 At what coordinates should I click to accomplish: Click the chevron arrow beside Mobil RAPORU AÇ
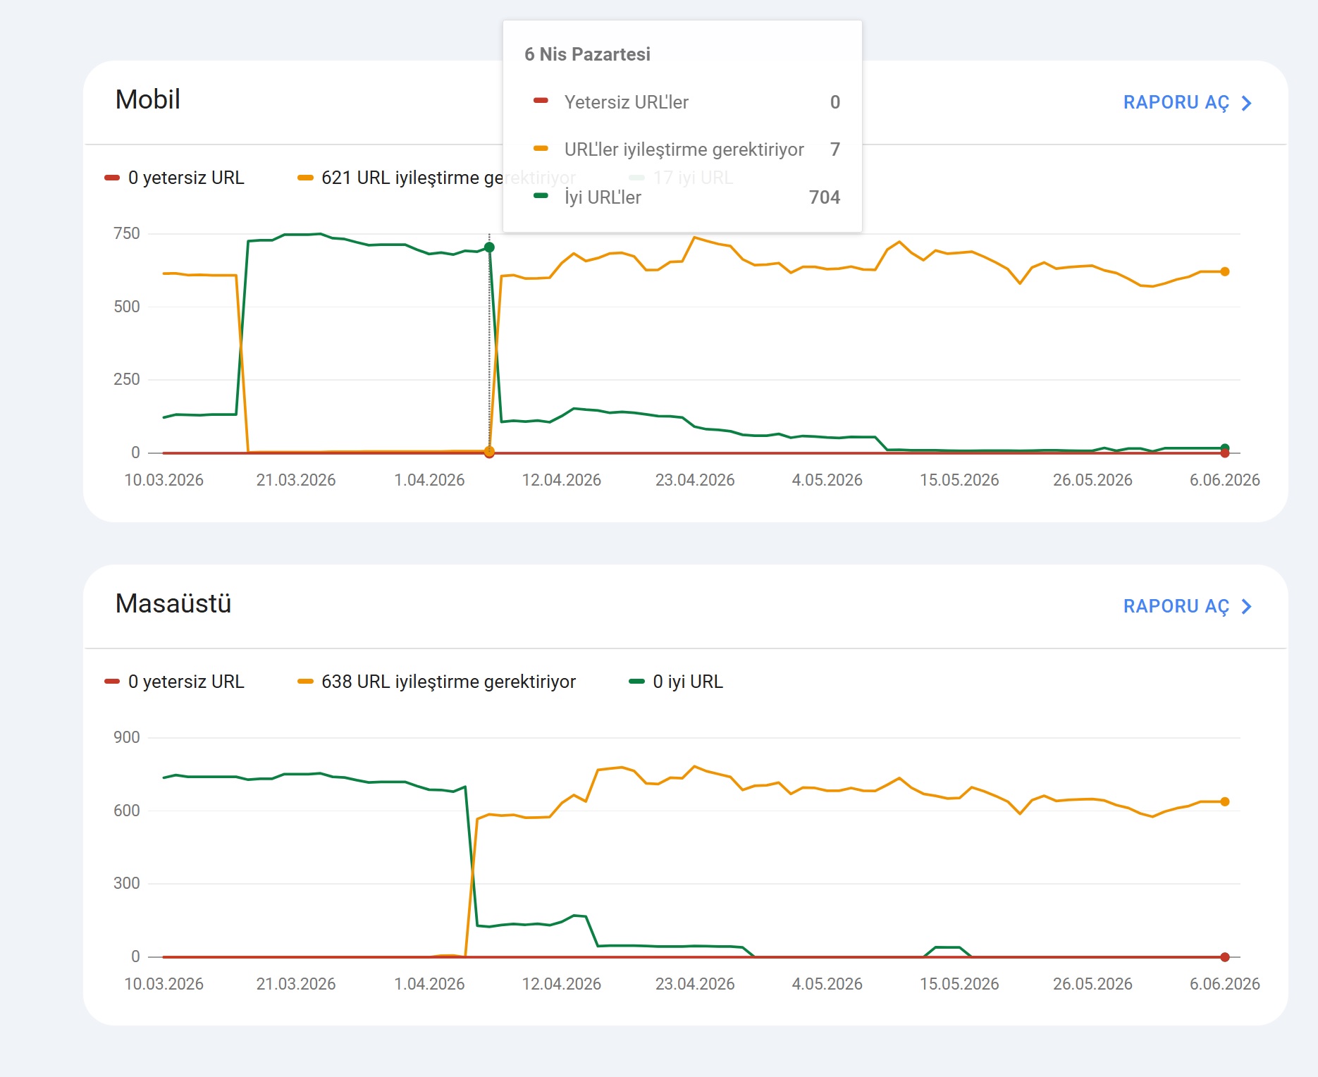tap(1246, 104)
